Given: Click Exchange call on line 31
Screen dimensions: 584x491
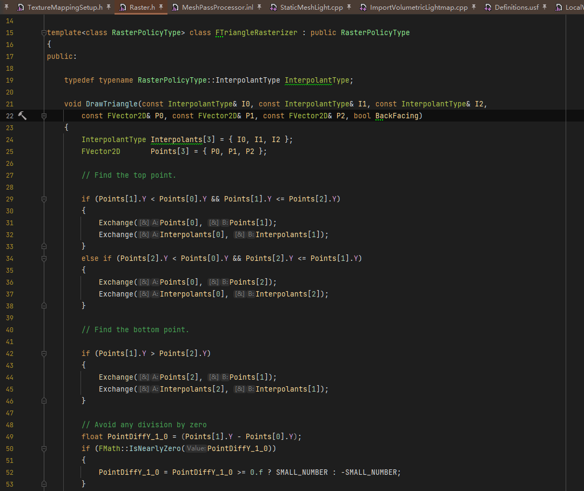Looking at the screenshot, I should click(116, 223).
